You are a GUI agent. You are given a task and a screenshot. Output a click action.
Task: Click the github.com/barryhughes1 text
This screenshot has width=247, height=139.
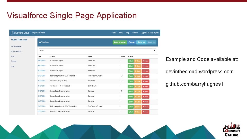click(195, 84)
